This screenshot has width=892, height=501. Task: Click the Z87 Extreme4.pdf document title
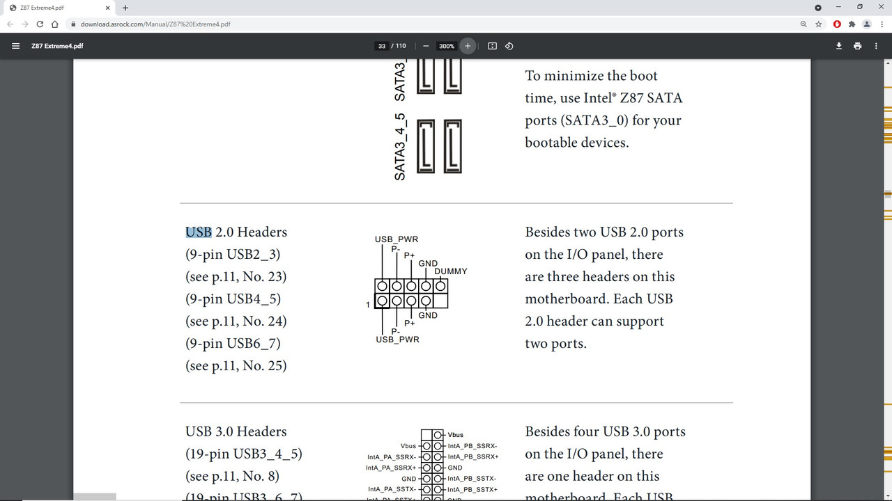[x=58, y=46]
